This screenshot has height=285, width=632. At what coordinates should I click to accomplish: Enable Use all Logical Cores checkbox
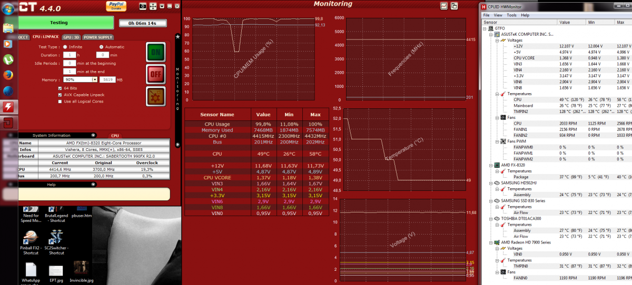coord(61,101)
